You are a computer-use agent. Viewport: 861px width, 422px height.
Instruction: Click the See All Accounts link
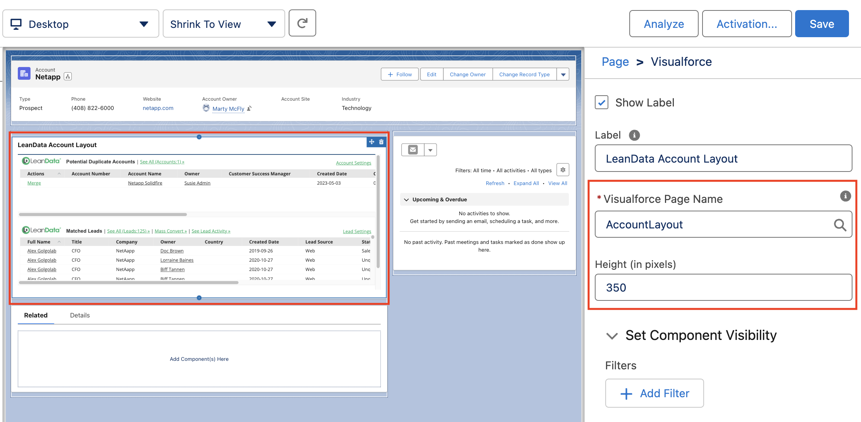coord(162,162)
